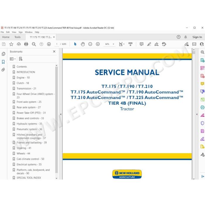Click the cloud upload icon
The image size is (205, 205).
coord(19,44)
